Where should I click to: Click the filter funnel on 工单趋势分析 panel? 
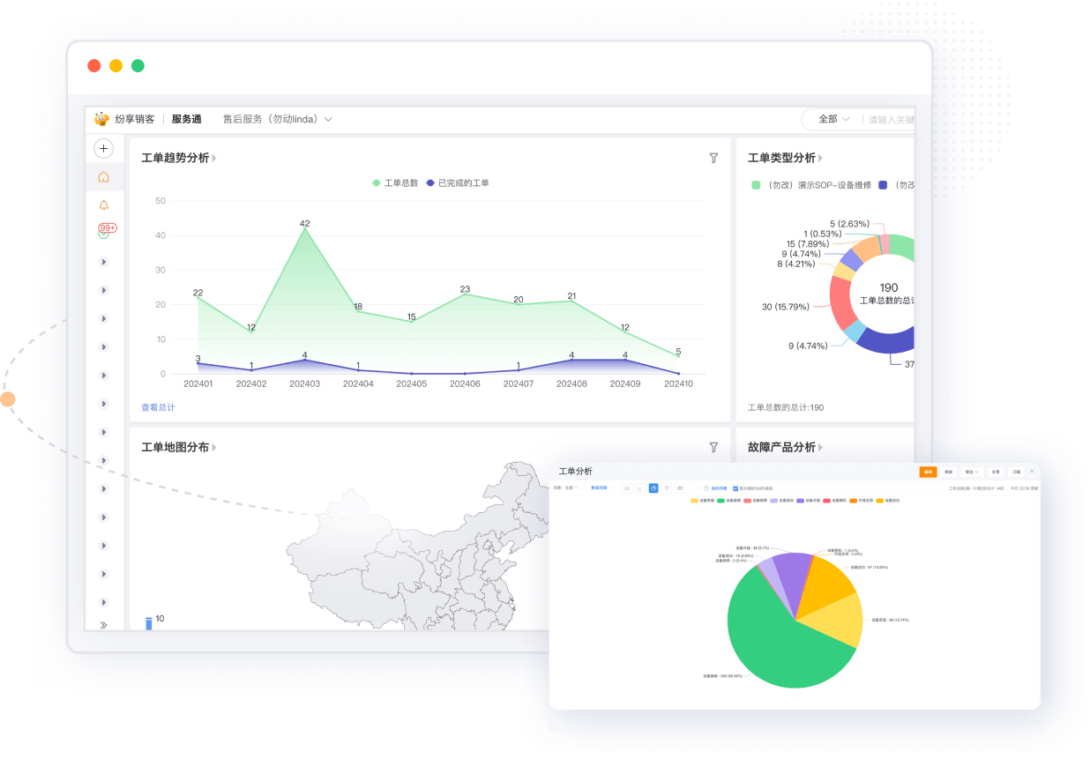[713, 158]
